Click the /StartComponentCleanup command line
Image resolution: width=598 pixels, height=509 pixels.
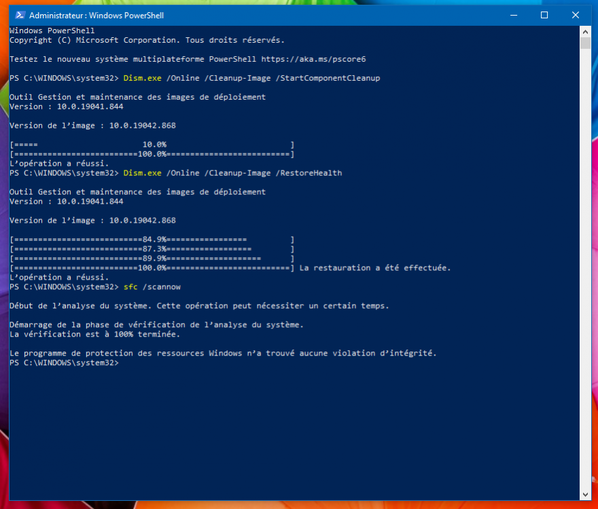point(195,78)
